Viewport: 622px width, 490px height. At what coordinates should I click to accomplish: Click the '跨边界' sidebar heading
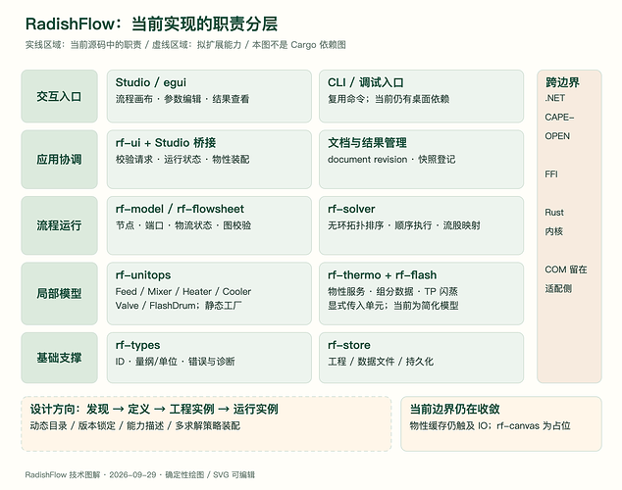(x=562, y=82)
